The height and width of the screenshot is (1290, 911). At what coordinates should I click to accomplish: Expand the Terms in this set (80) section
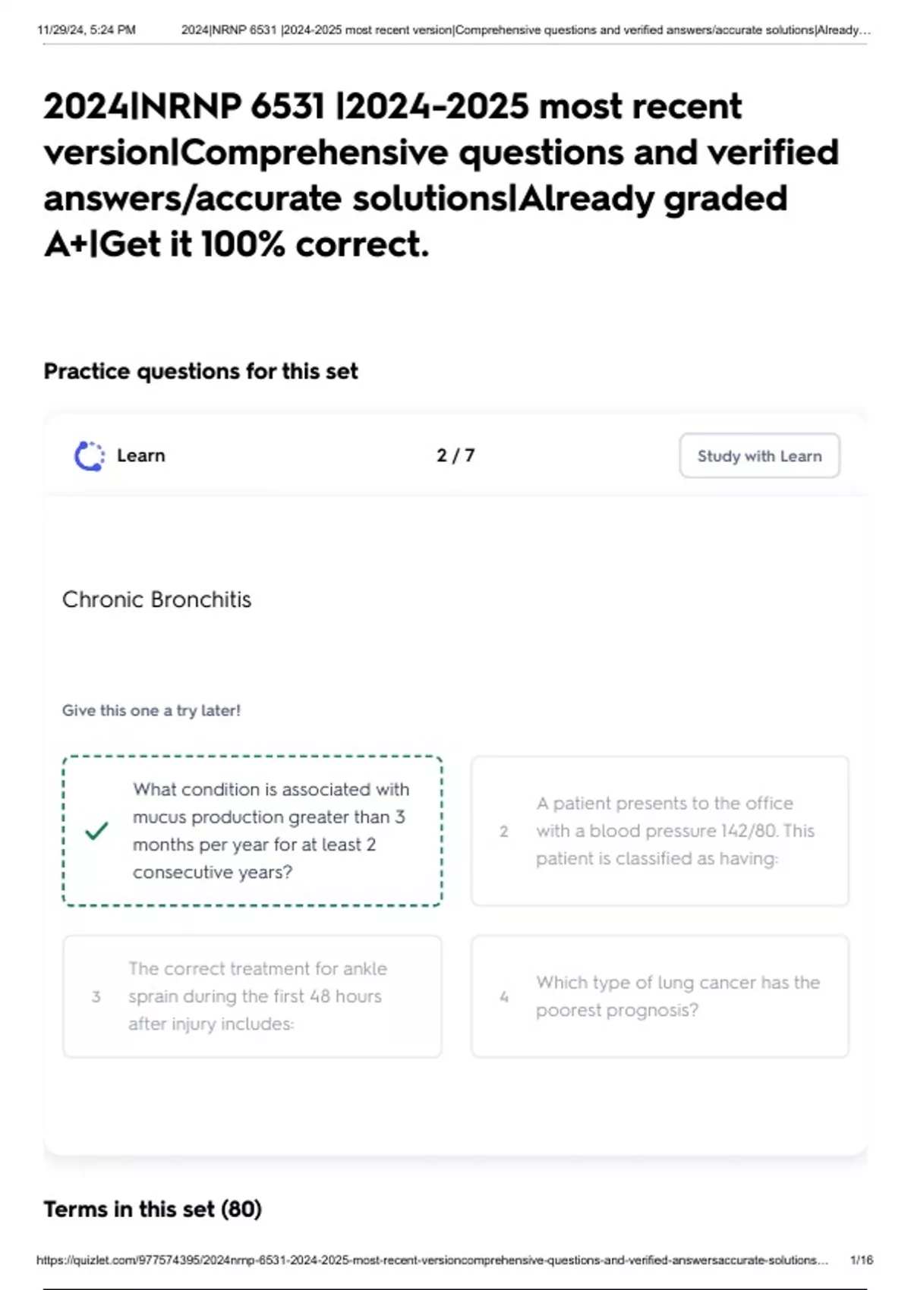[153, 1209]
